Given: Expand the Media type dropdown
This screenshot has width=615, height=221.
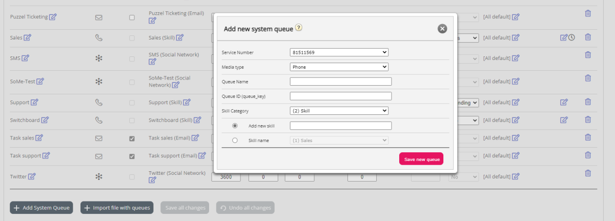Looking at the screenshot, I should click(339, 67).
